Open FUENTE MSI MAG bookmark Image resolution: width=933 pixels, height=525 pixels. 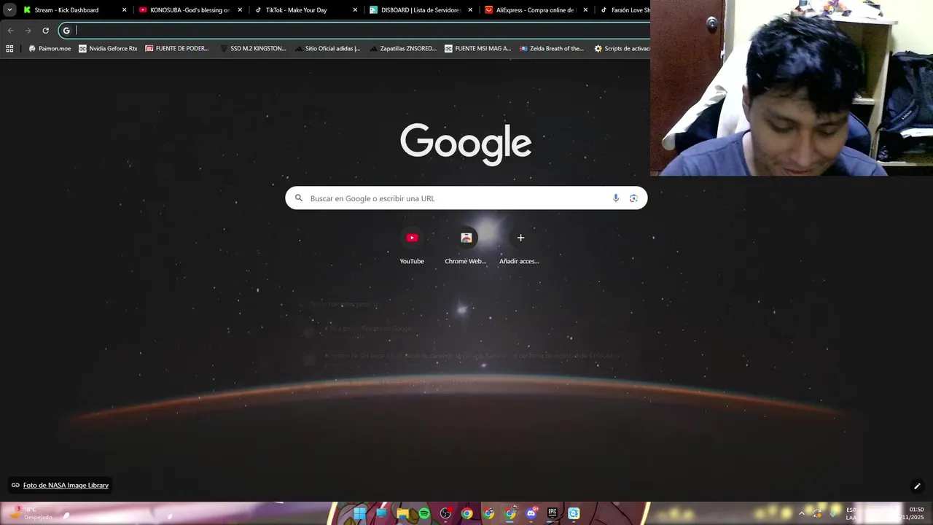(478, 49)
